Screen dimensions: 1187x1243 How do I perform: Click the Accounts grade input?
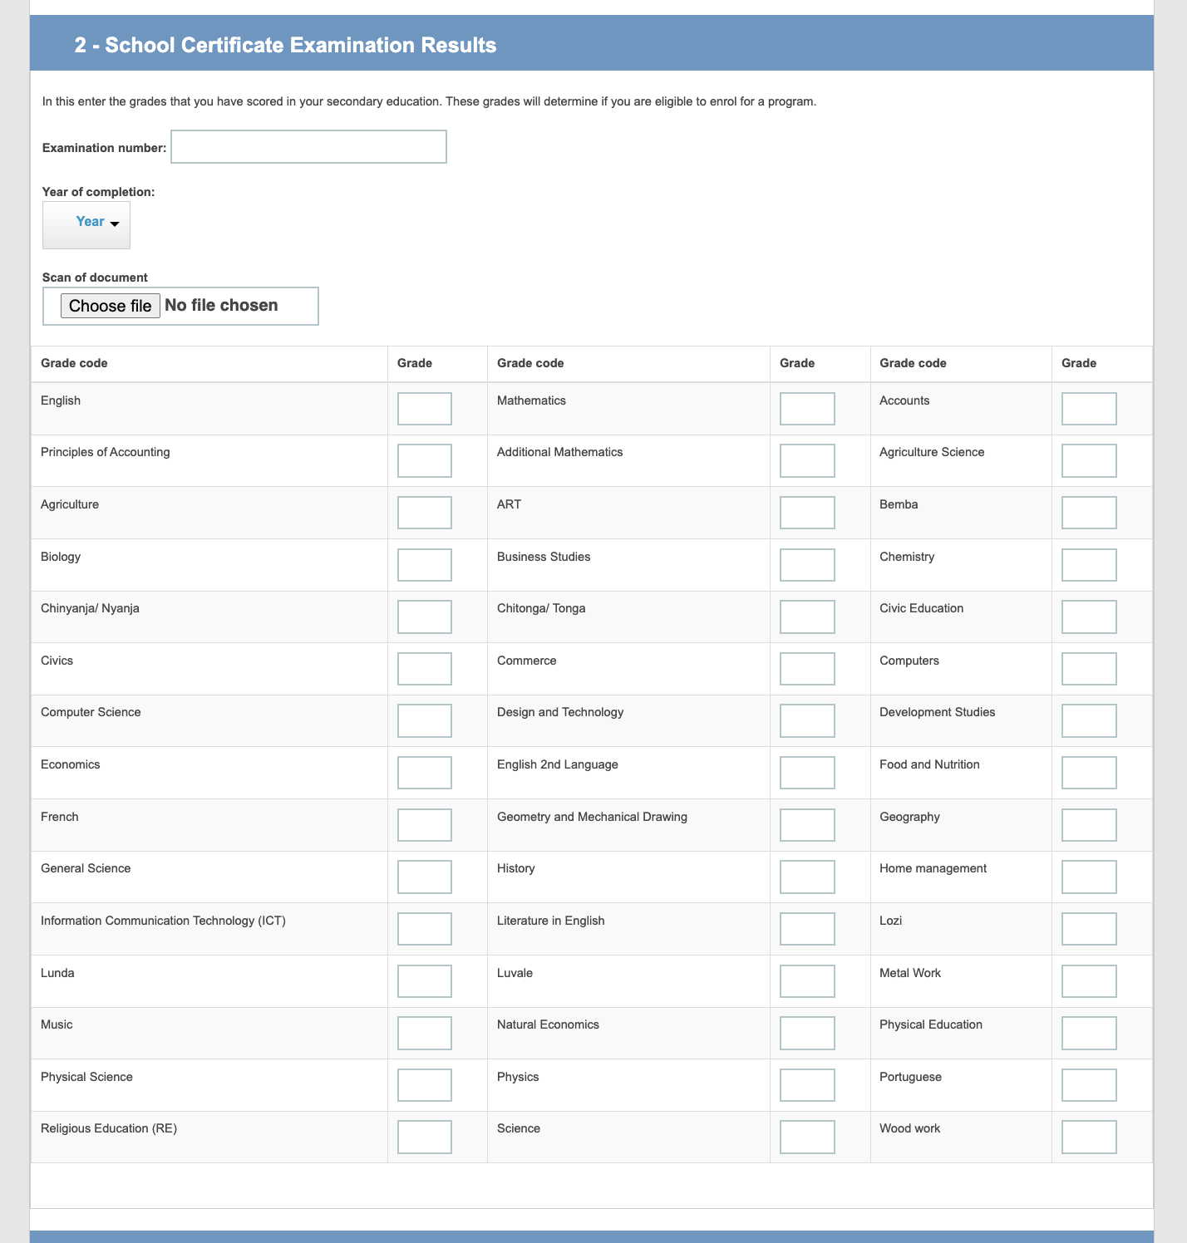(1089, 409)
